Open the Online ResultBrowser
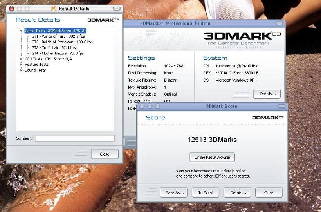Viewport: 321px width, 212px height. pyautogui.click(x=212, y=157)
